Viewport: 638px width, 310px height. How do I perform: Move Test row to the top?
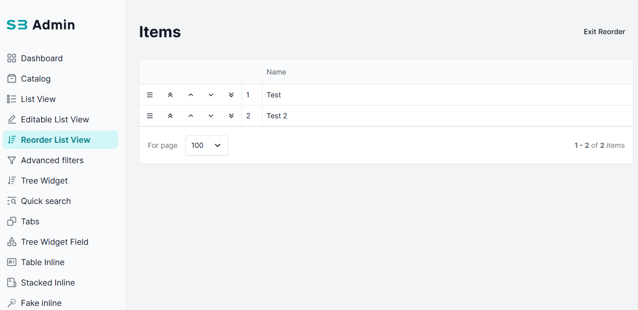pyautogui.click(x=170, y=95)
